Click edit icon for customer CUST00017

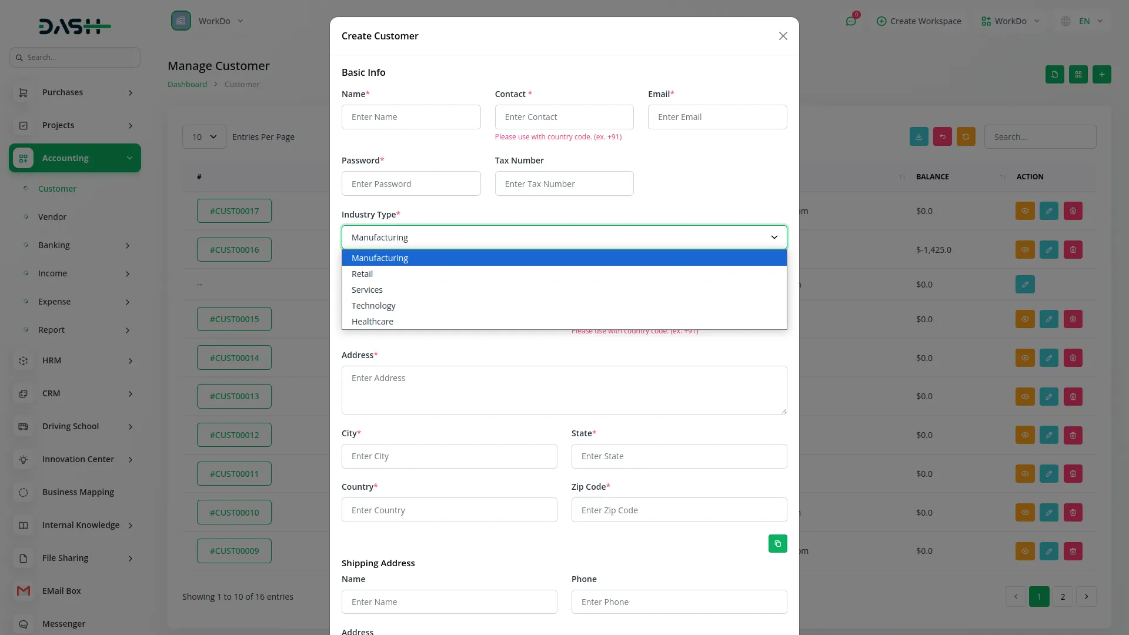click(1048, 211)
